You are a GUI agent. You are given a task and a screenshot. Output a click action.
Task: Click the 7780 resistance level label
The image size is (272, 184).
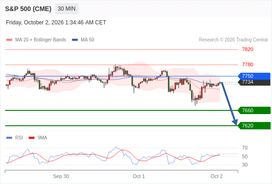click(x=248, y=64)
